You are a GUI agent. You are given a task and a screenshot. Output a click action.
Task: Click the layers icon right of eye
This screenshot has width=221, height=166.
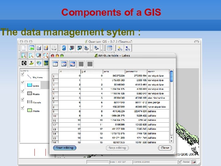pos(97,48)
